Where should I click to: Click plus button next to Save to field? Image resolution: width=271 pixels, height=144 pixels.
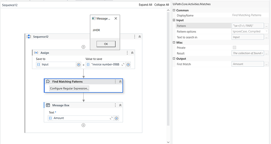pos(79,65)
